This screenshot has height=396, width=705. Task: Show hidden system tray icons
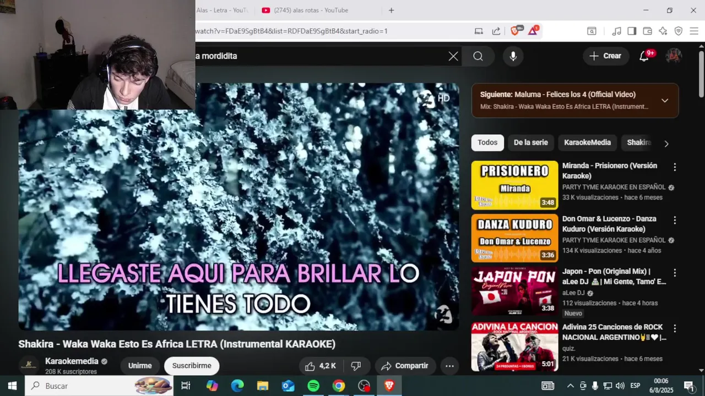click(570, 386)
